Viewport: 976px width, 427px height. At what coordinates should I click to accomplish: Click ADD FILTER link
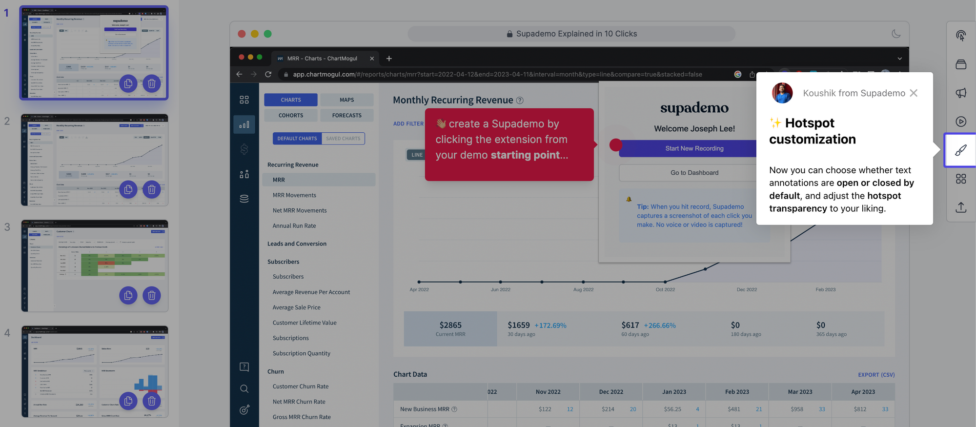coord(408,124)
